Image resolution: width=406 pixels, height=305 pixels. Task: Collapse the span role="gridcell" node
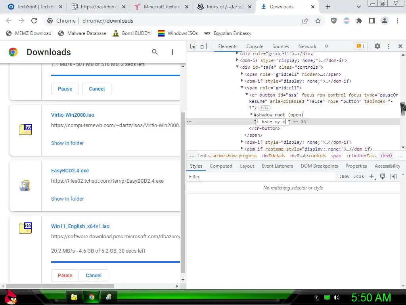242,87
